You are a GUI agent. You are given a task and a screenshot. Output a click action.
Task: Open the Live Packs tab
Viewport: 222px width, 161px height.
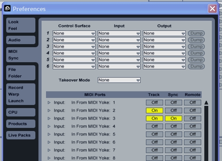pyautogui.click(x=21, y=135)
